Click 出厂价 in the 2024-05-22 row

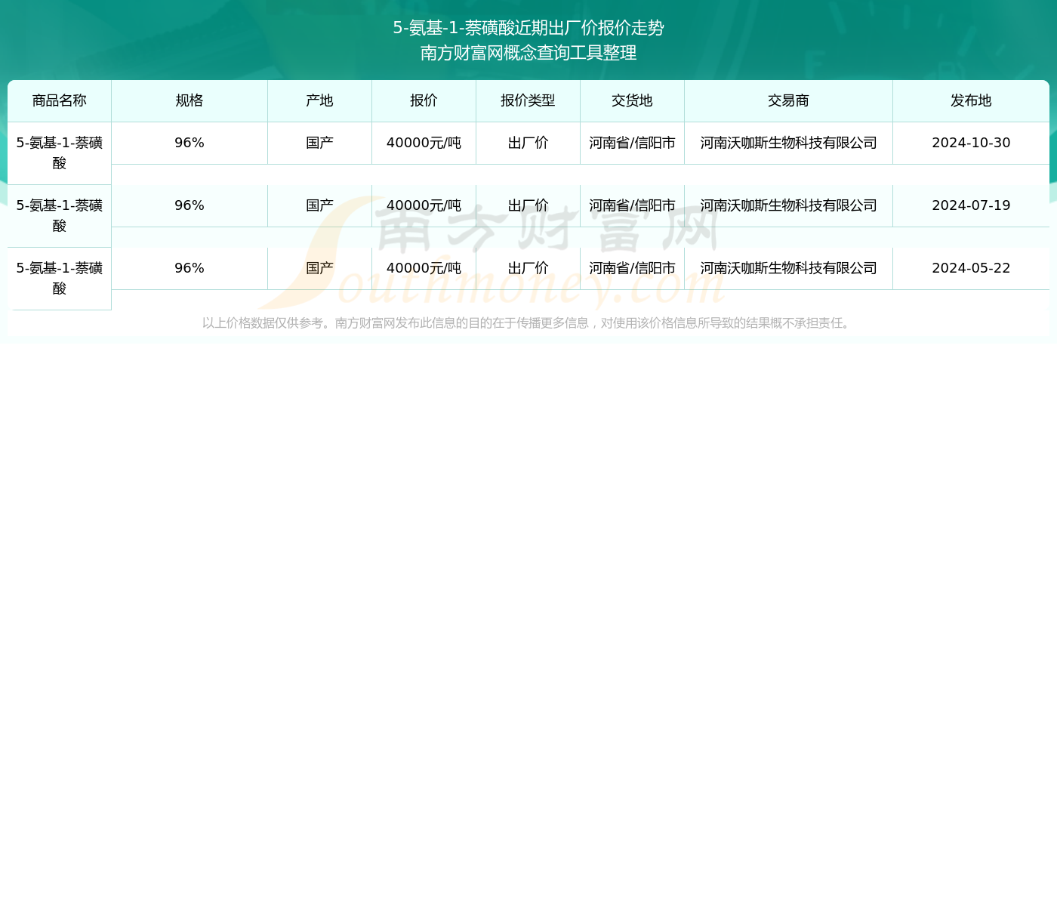(x=528, y=268)
